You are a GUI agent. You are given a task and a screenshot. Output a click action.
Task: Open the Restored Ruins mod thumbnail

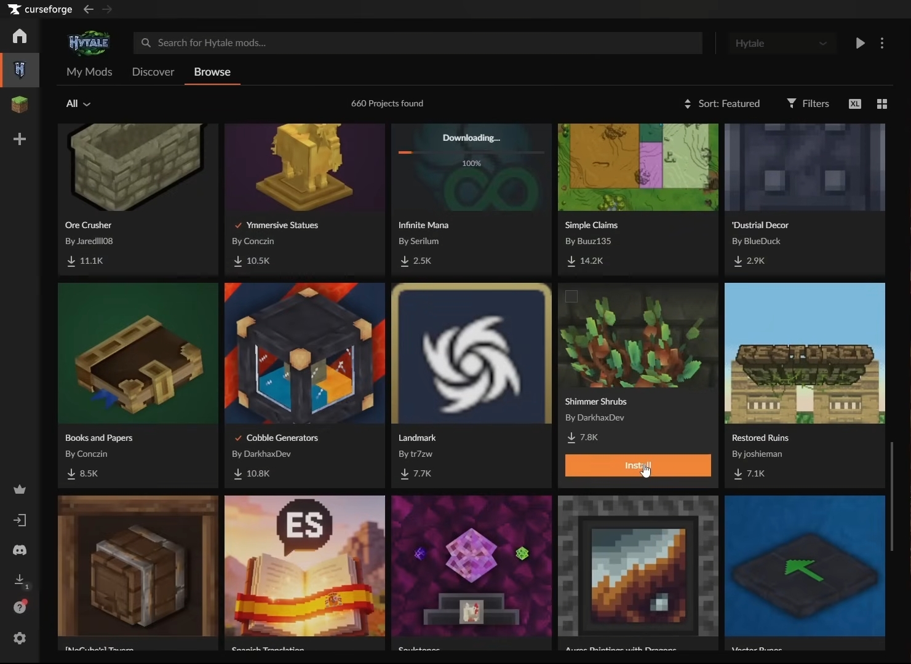pos(805,354)
